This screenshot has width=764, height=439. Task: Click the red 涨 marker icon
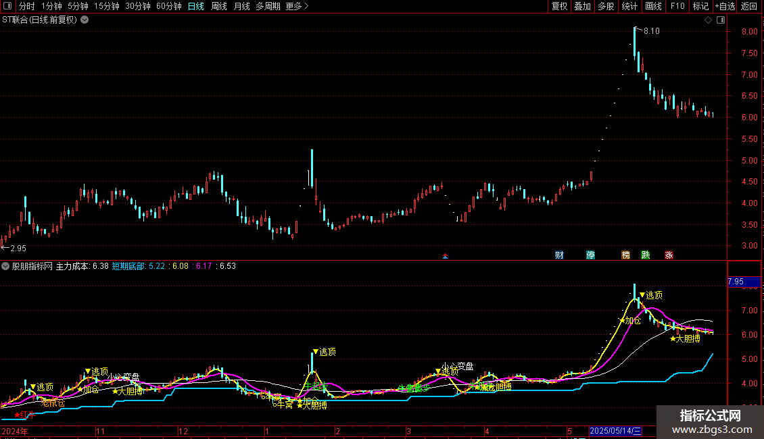click(669, 255)
